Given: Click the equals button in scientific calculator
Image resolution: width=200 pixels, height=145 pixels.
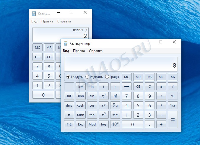Looking at the screenshot, I should [173, 120].
